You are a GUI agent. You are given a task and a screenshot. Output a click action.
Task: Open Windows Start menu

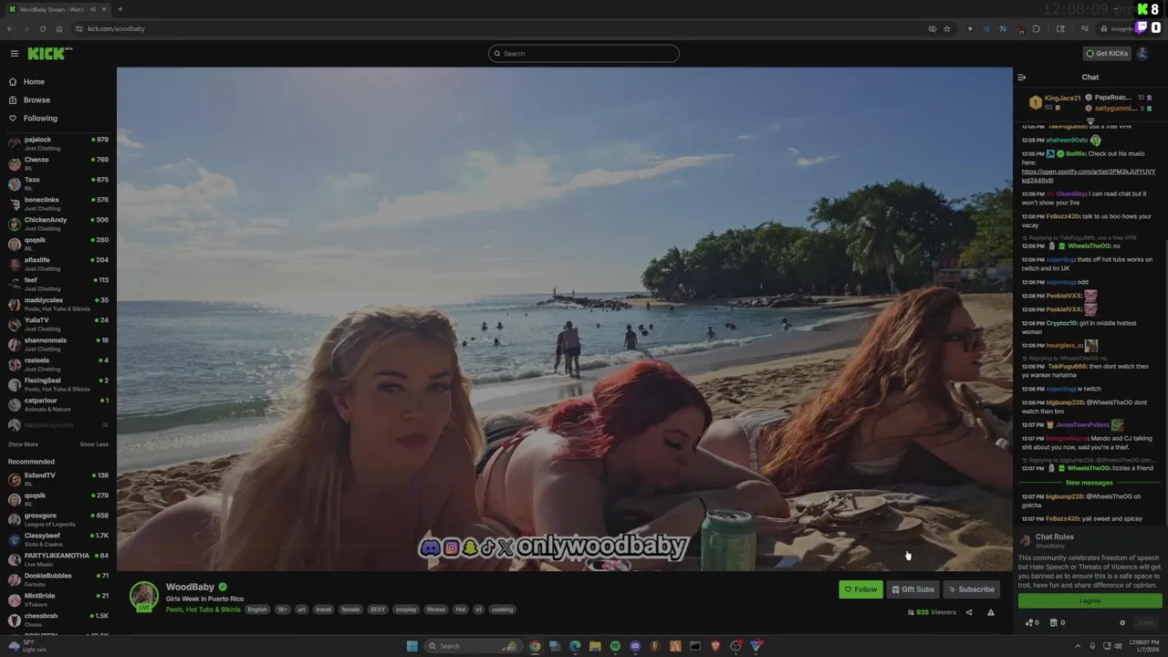point(412,646)
